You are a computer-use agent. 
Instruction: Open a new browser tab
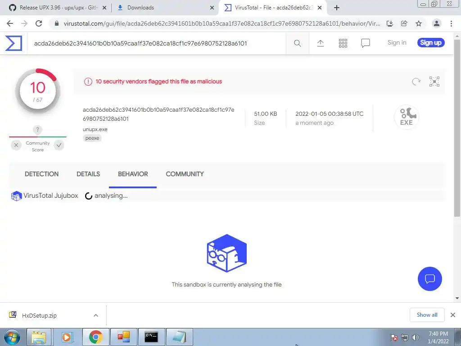337,8
